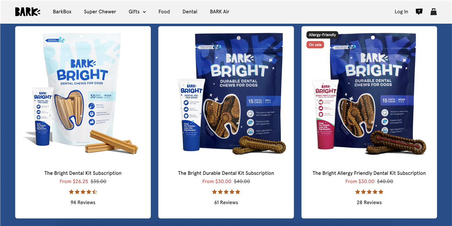Click the BARK logo in header

click(28, 12)
